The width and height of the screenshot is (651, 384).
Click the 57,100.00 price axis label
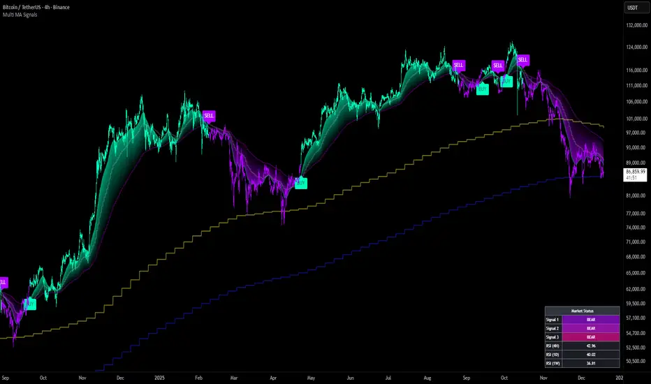[x=637, y=318]
